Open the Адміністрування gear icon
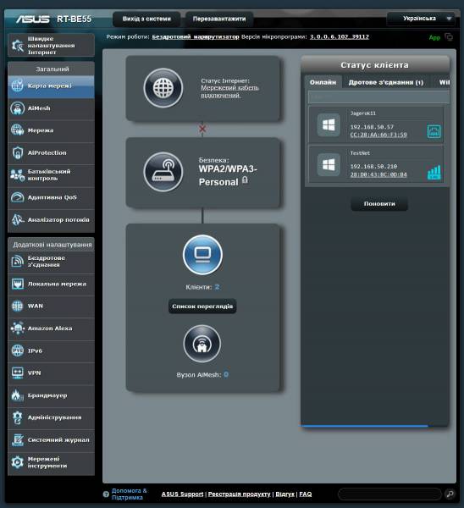 pyautogui.click(x=18, y=417)
